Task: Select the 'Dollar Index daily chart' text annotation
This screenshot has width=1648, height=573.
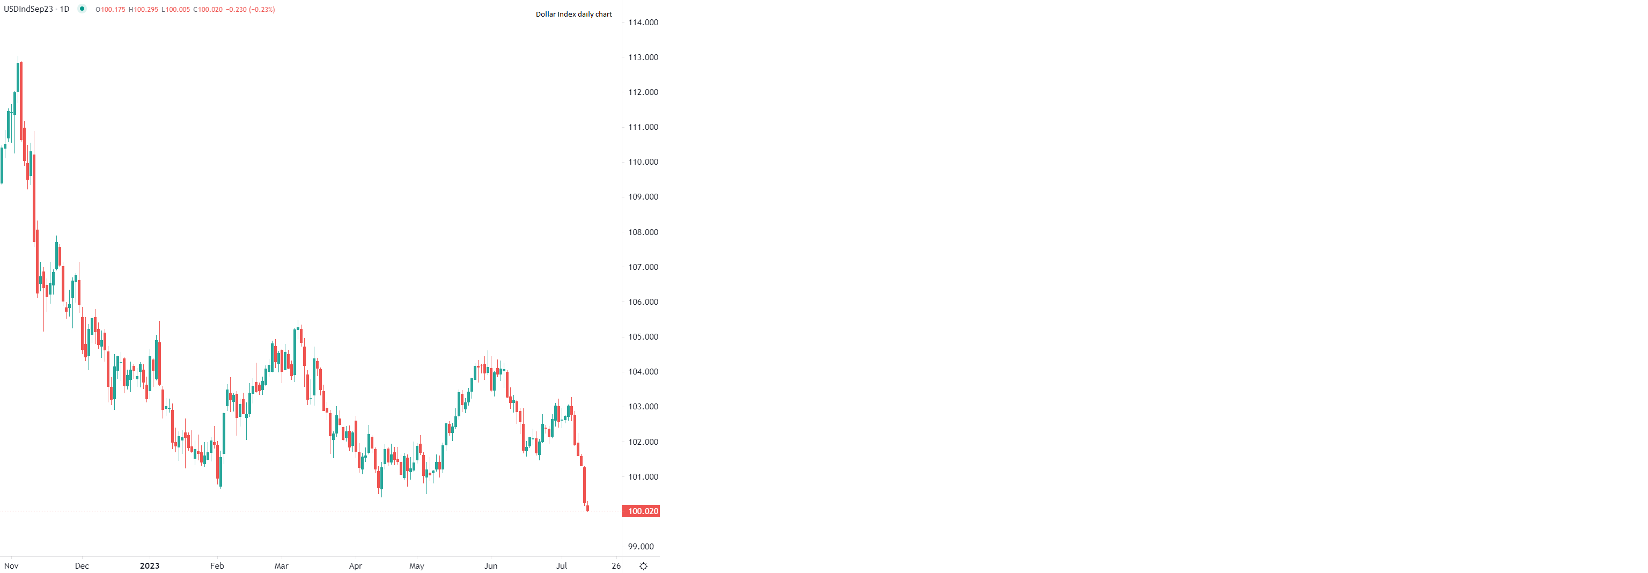Action: (573, 14)
